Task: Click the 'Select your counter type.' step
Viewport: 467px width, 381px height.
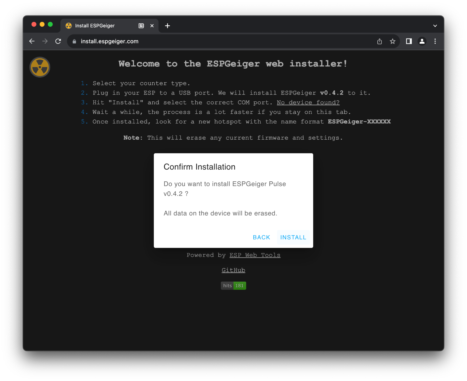Action: point(141,83)
